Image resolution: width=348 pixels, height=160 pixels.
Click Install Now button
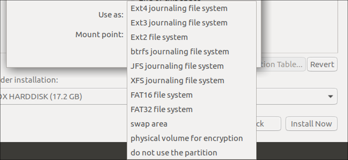coord(311,124)
